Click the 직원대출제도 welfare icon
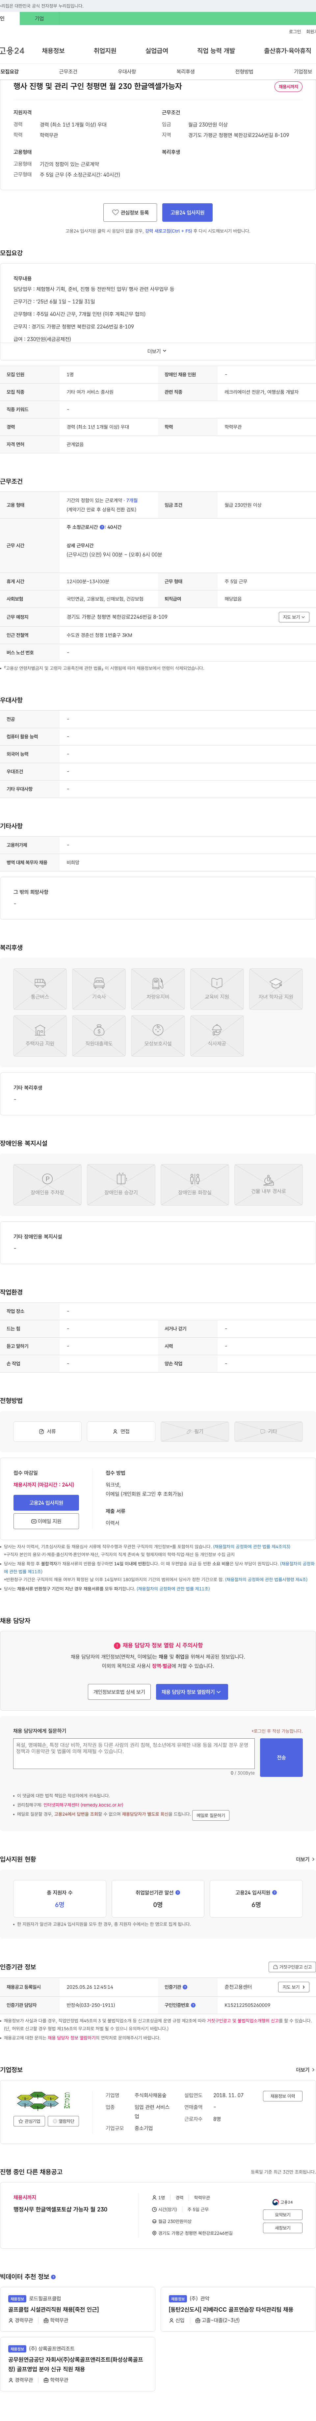Image resolution: width=316 pixels, height=2421 pixels. click(x=99, y=1036)
